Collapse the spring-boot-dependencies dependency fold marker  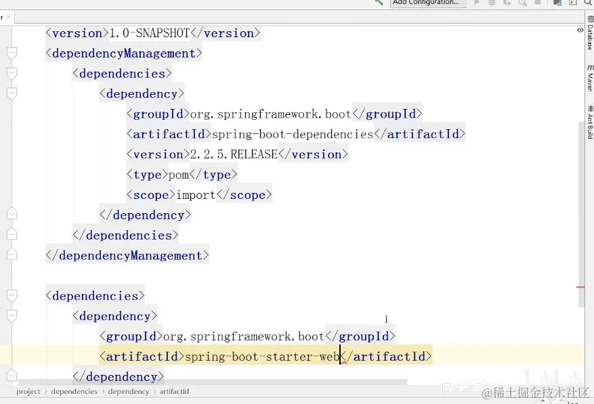(12, 93)
